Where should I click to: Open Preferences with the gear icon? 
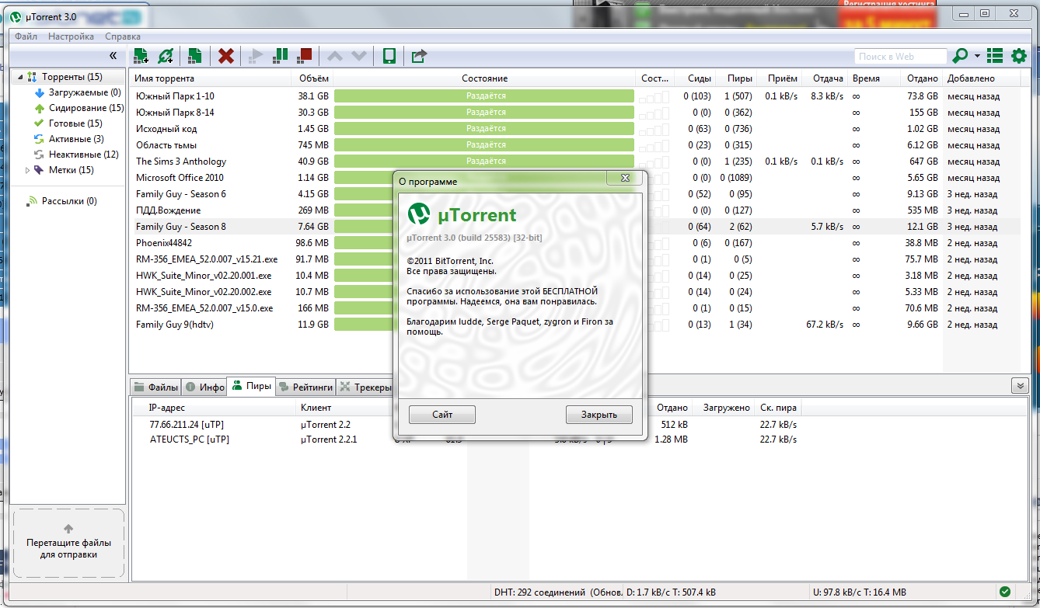click(x=1018, y=56)
